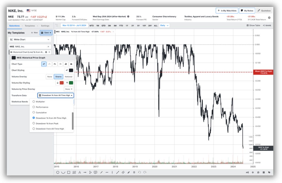Open the date range picker
Image resolution: width=282 pixels, height=183 pixels.
click(x=74, y=25)
